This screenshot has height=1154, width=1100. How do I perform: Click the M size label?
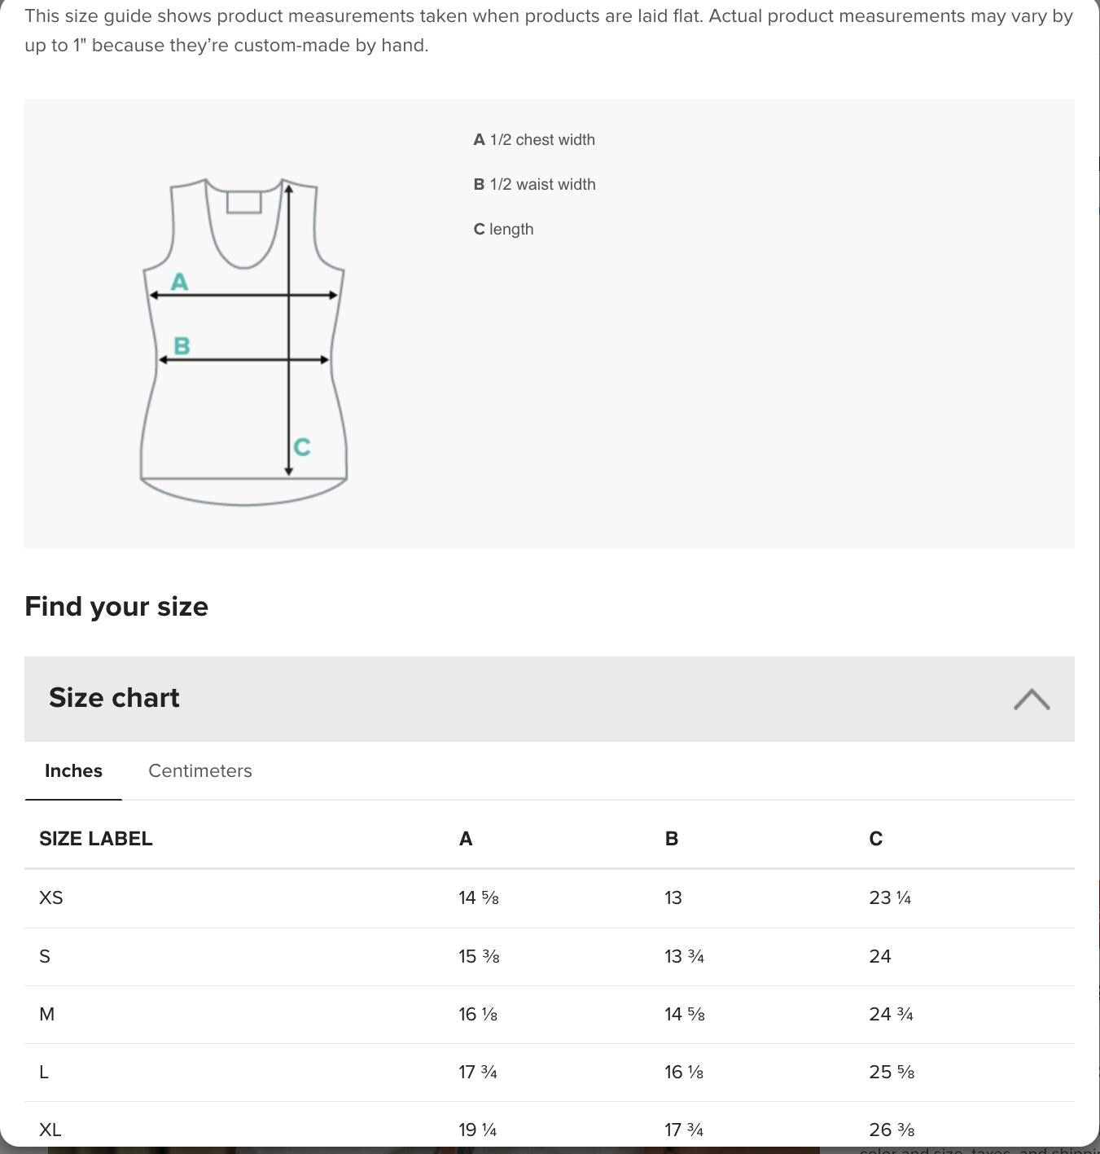click(47, 1015)
